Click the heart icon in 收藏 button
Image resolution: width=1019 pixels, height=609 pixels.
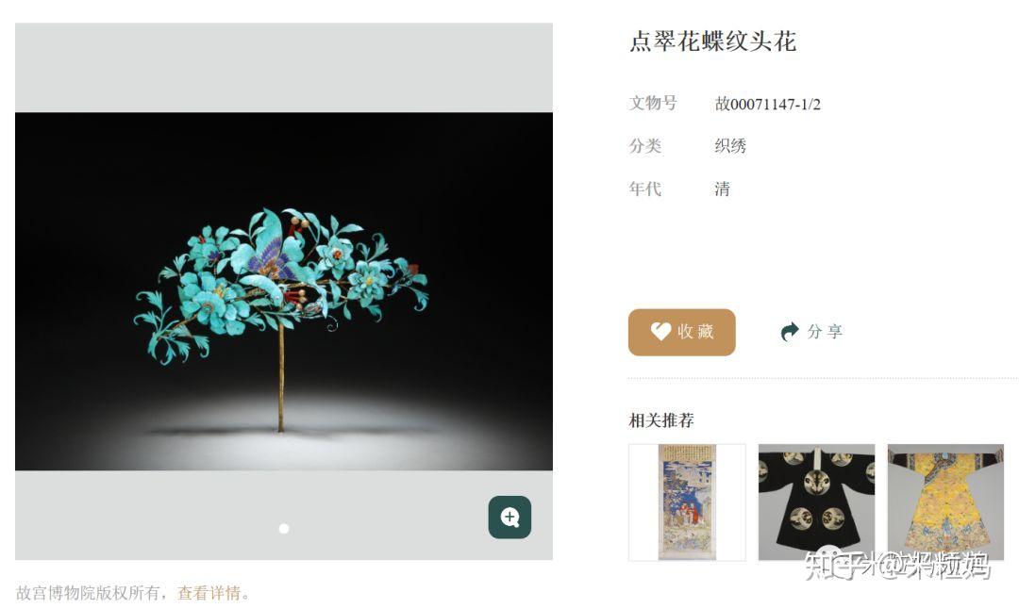[660, 332]
